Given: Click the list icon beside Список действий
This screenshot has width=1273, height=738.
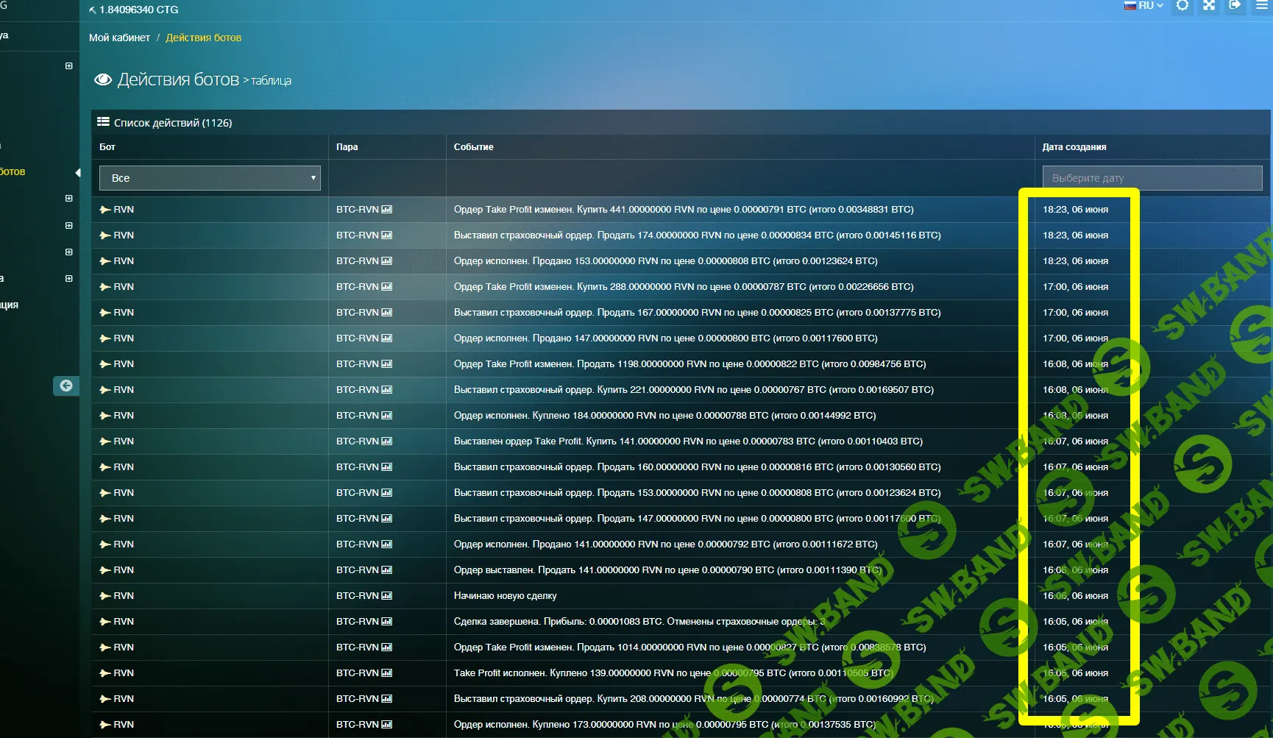Looking at the screenshot, I should tap(103, 122).
